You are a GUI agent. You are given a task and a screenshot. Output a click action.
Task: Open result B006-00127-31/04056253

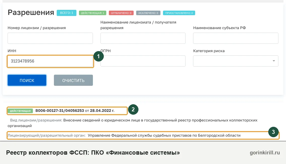[60, 111]
